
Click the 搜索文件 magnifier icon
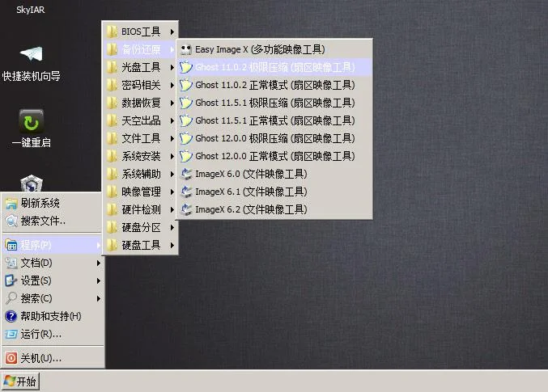[11, 221]
